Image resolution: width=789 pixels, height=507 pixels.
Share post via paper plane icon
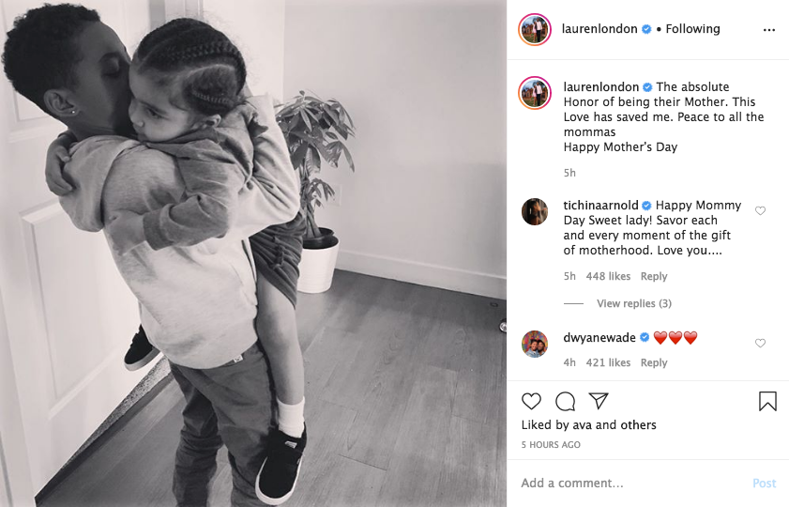599,401
